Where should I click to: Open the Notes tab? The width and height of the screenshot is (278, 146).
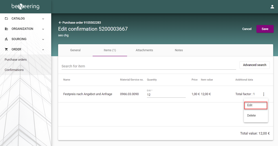(x=179, y=50)
